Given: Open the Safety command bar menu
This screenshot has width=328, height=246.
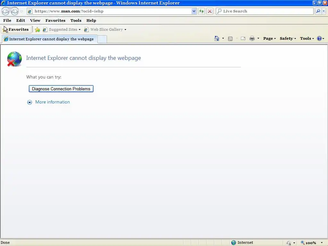Looking at the screenshot, I should [288, 38].
